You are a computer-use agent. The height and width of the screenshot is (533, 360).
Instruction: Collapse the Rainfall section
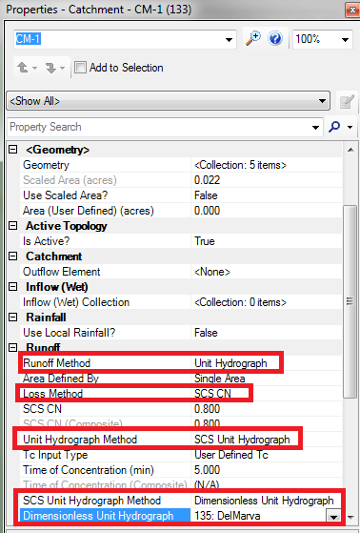coord(13,318)
